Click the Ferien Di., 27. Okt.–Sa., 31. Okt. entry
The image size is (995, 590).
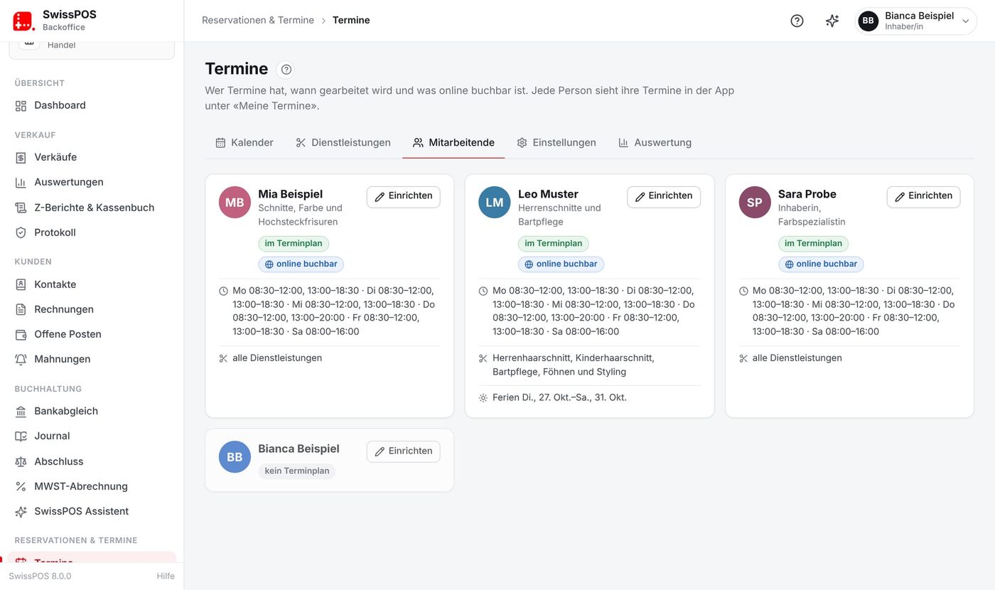click(559, 397)
